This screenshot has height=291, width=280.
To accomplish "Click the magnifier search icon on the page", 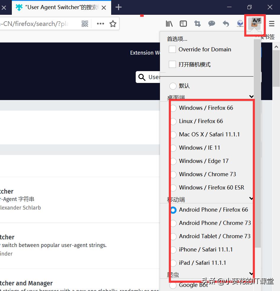I will (142, 77).
